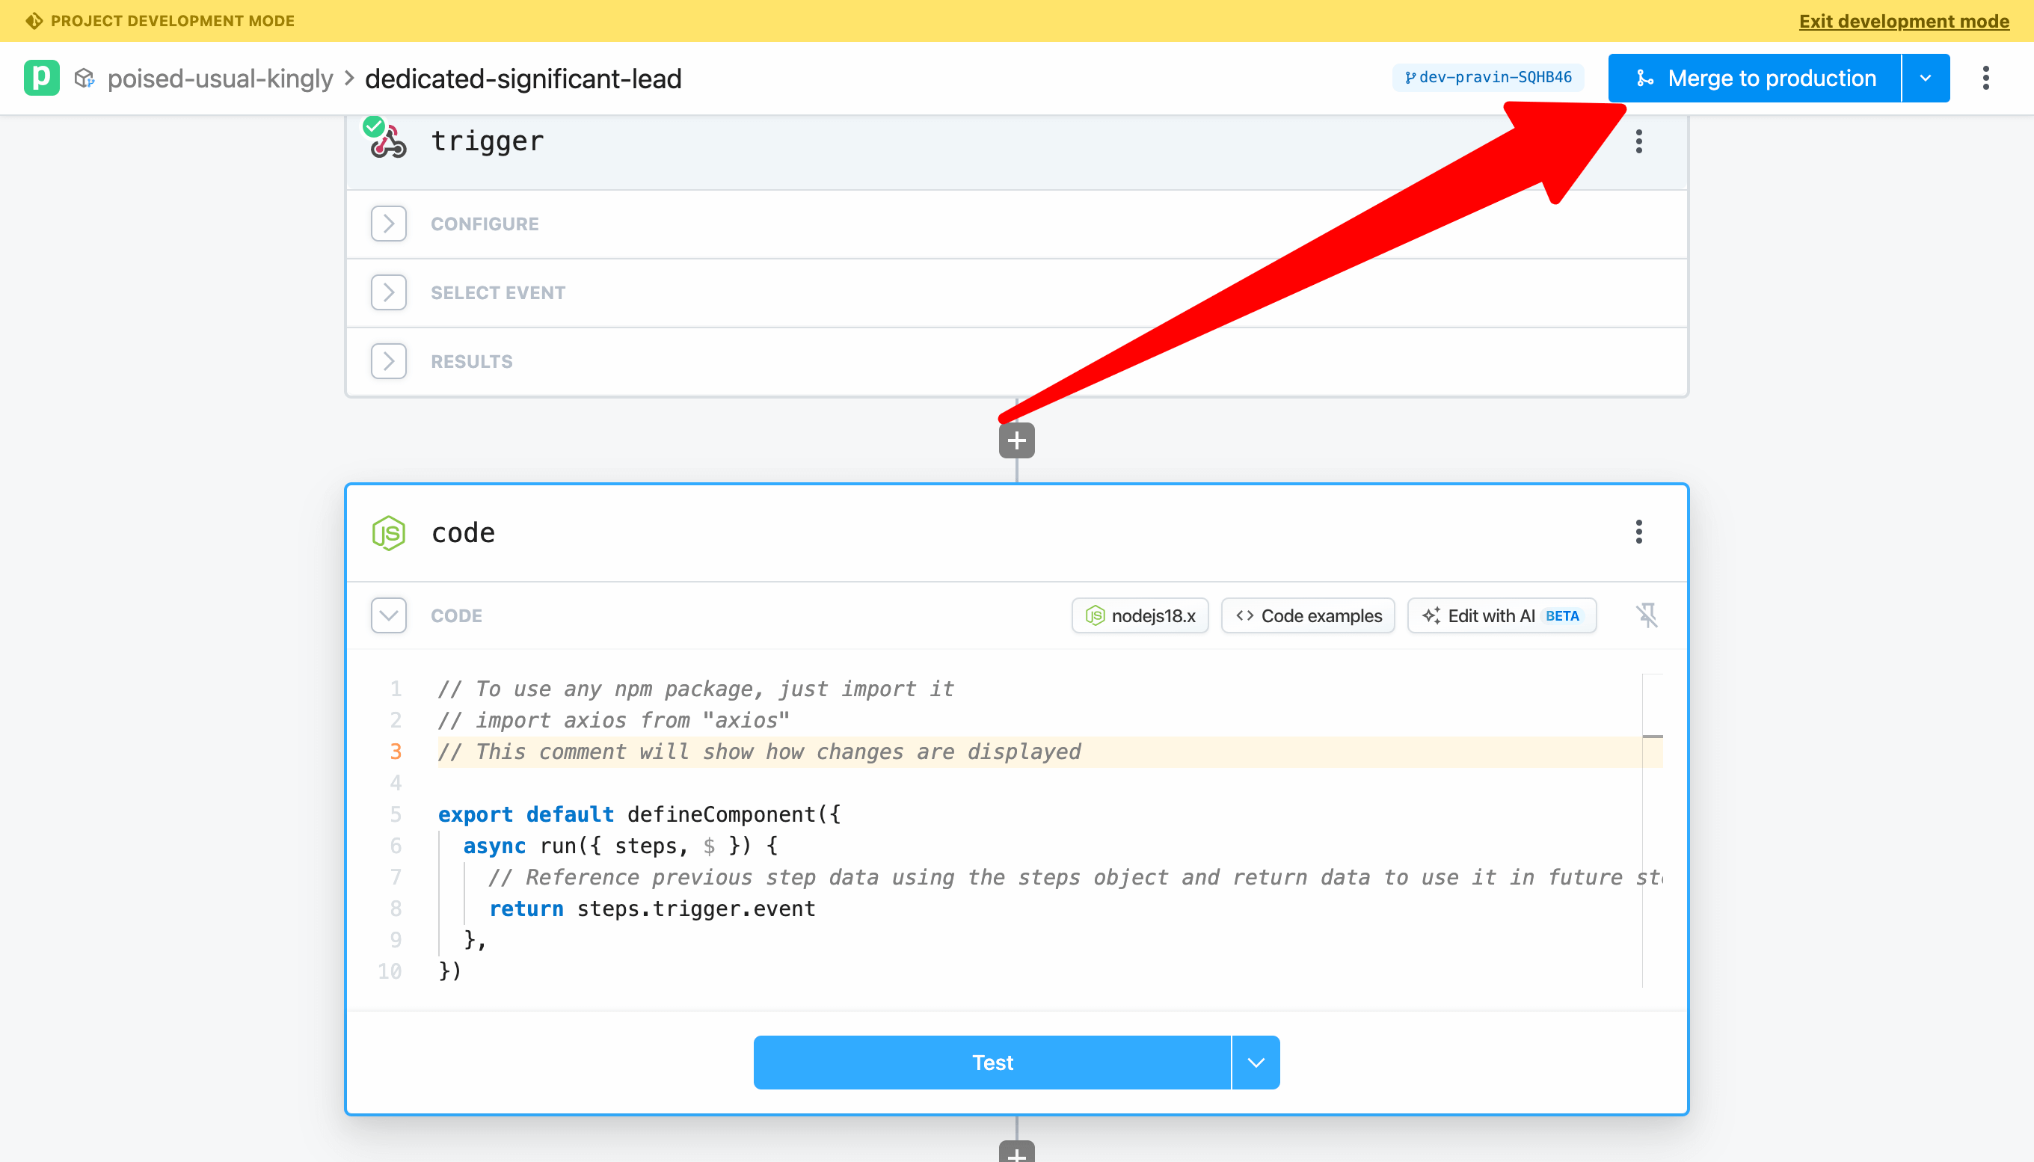Viewport: 2034px width, 1162px height.
Task: Expand the SELECT EVENT section
Action: click(x=388, y=292)
